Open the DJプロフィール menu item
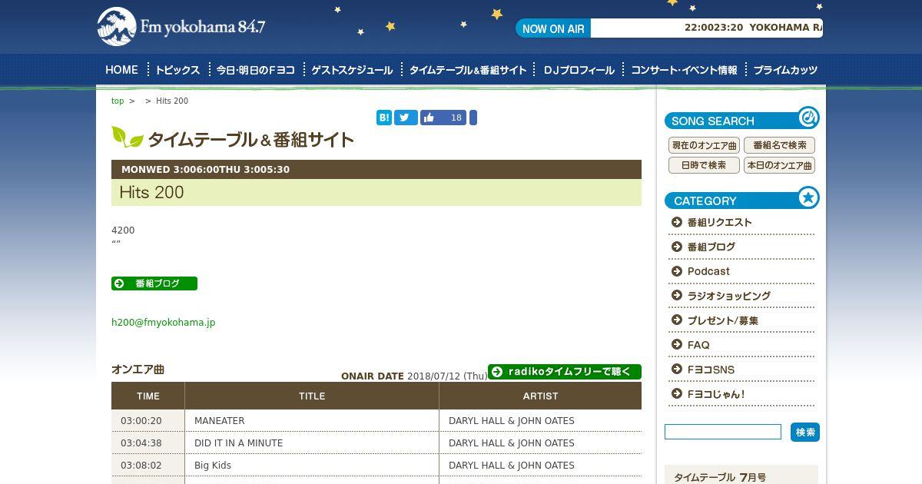The image size is (922, 484). (579, 70)
